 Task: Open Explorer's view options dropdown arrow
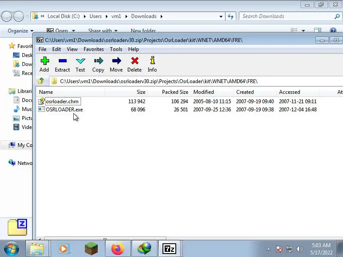[303, 30]
